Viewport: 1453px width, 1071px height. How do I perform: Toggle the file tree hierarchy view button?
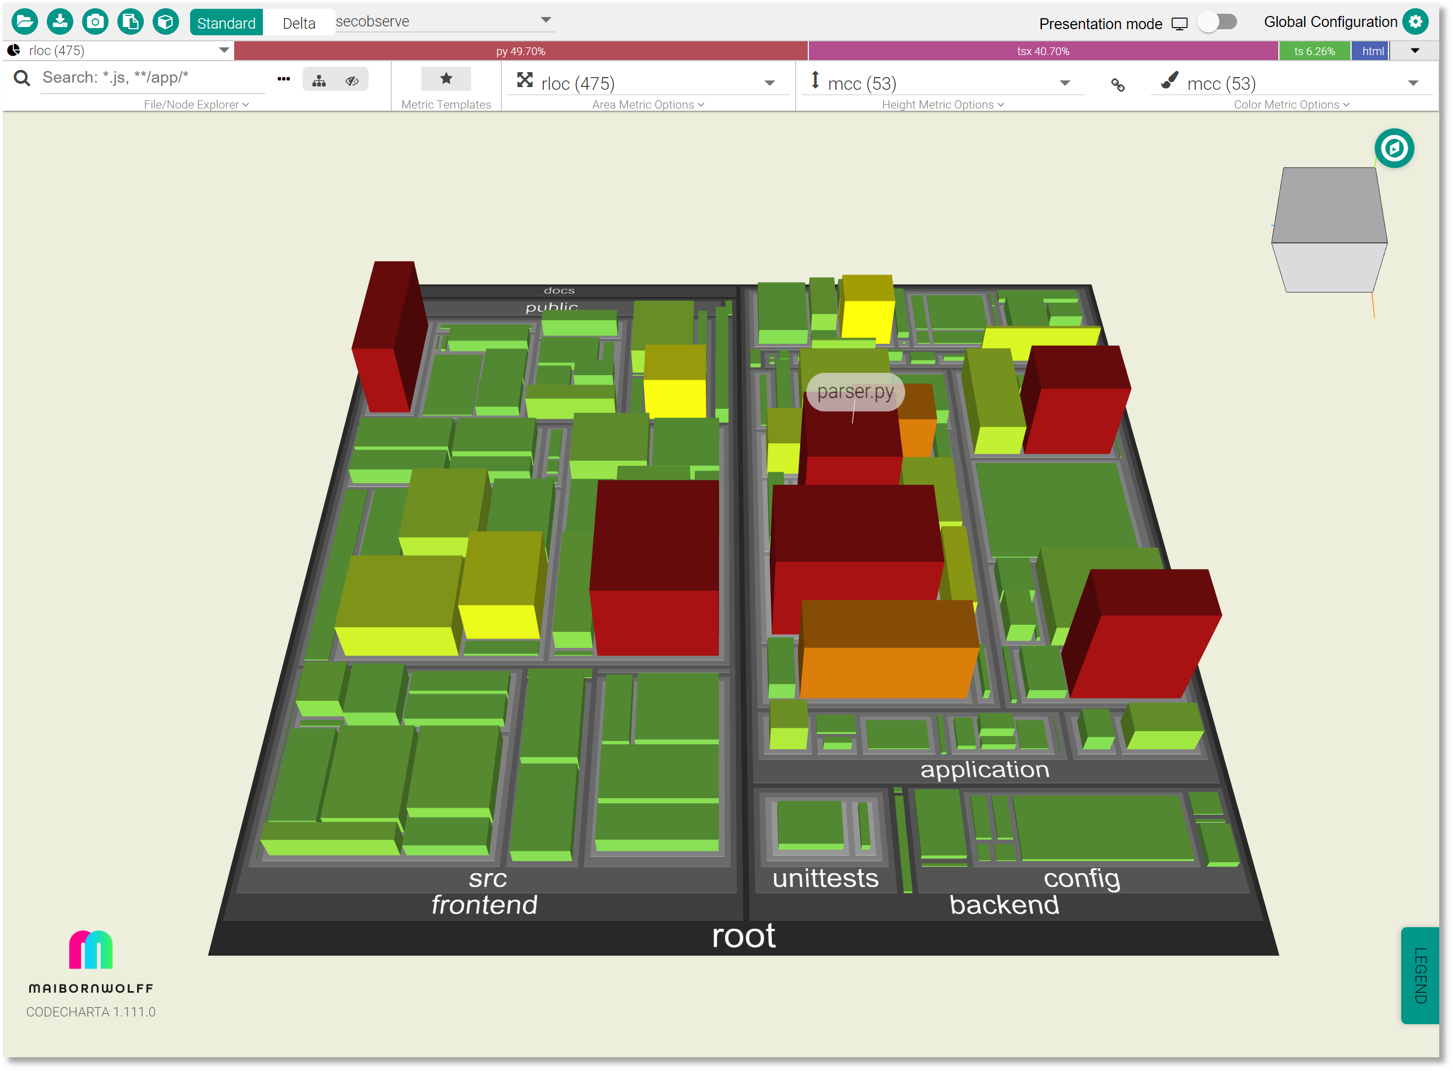click(319, 81)
